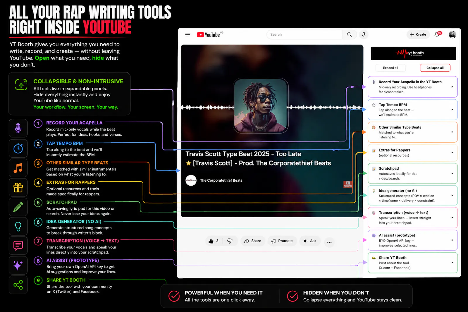Screen dimensions: 468x312
Task: Click the yellow gift box icon
Action: [18, 187]
